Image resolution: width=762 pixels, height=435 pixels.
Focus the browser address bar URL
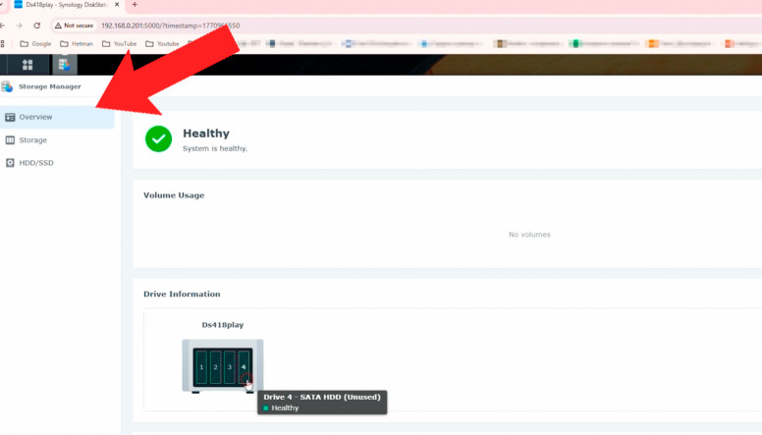point(171,26)
